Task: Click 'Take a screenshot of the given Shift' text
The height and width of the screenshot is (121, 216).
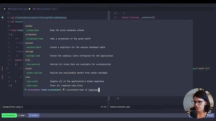Action: pos(70,39)
